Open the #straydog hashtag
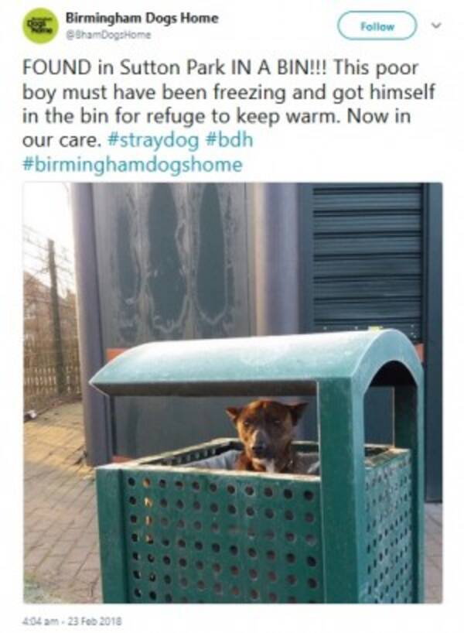Viewport: 464px width, 633px height. pyautogui.click(x=154, y=140)
